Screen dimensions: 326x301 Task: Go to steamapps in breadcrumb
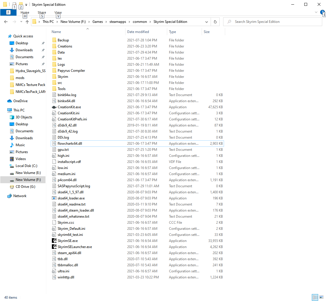point(118,22)
